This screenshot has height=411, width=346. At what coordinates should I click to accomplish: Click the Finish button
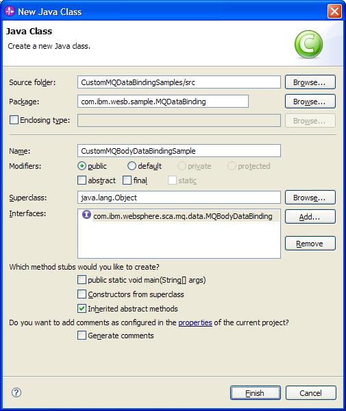point(255,393)
